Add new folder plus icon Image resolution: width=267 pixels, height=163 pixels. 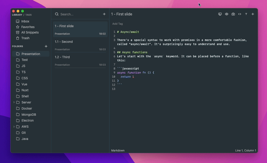tap(46, 46)
